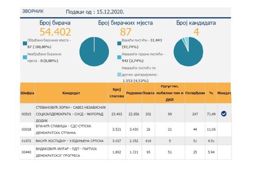The height and width of the screenshot is (170, 260).
Task: Click the Пошта column header
Action: click(x=148, y=93)
